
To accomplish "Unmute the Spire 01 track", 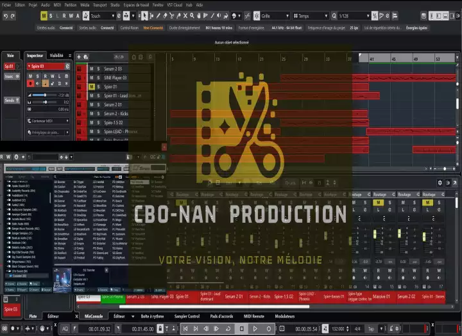I will click(92, 86).
